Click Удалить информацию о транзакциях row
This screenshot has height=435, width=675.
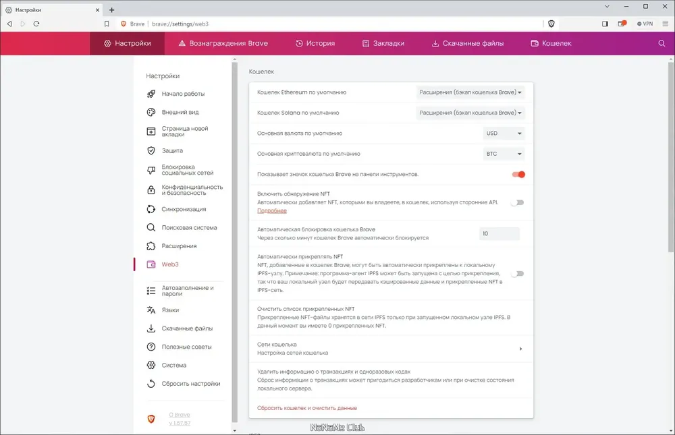point(391,380)
